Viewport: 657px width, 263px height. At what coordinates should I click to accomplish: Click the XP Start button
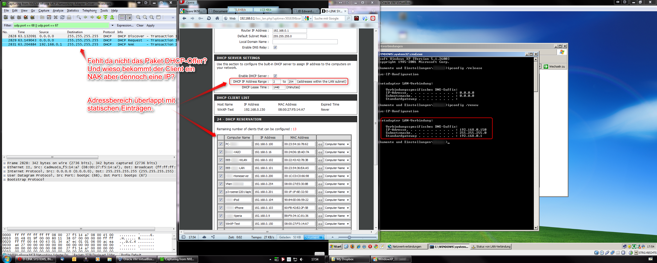pos(336,247)
